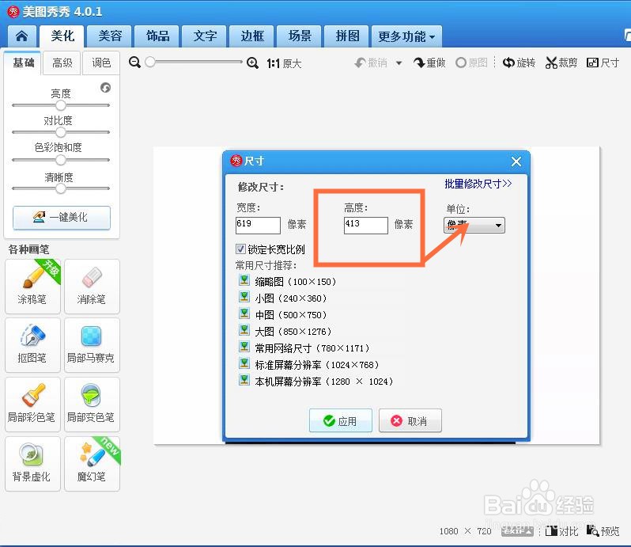This screenshot has width=631, height=547.
Task: Open the 文字 tab
Action: point(205,36)
